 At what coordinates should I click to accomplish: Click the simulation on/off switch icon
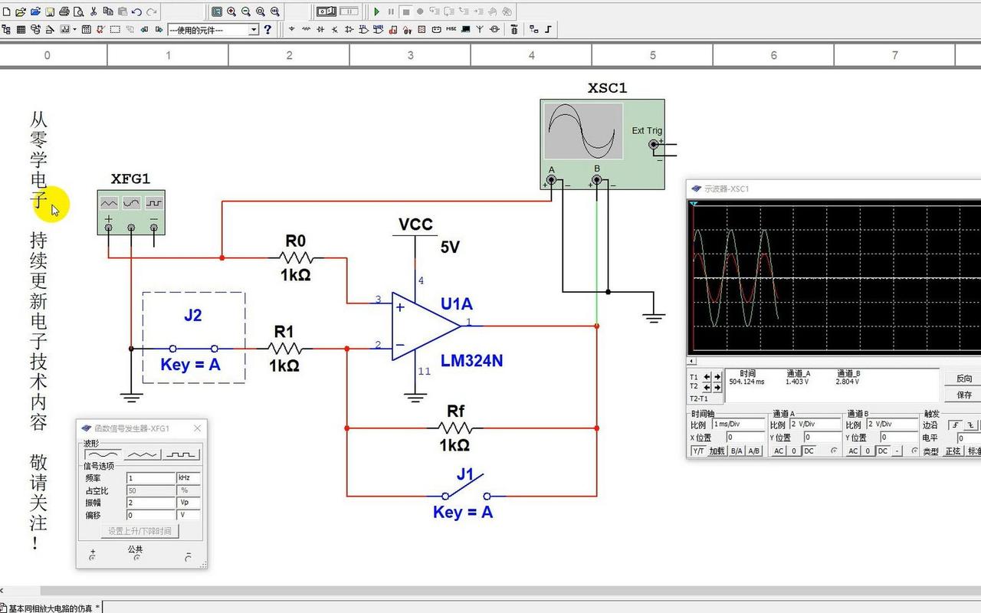(326, 11)
